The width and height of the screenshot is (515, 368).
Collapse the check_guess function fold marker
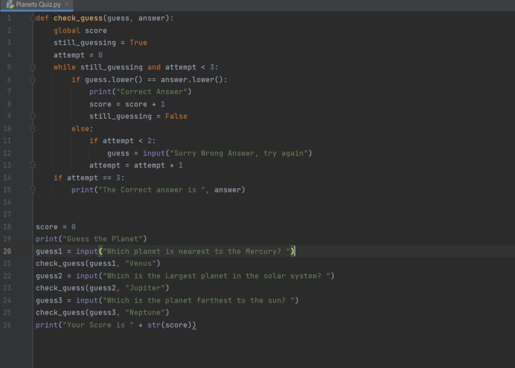33,19
